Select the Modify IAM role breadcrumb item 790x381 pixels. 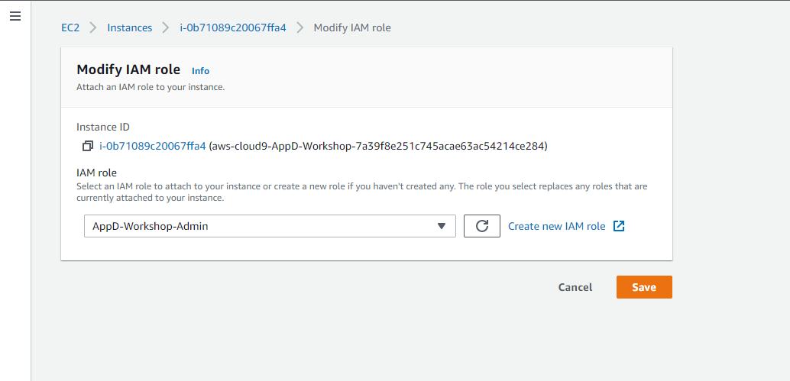pos(352,27)
